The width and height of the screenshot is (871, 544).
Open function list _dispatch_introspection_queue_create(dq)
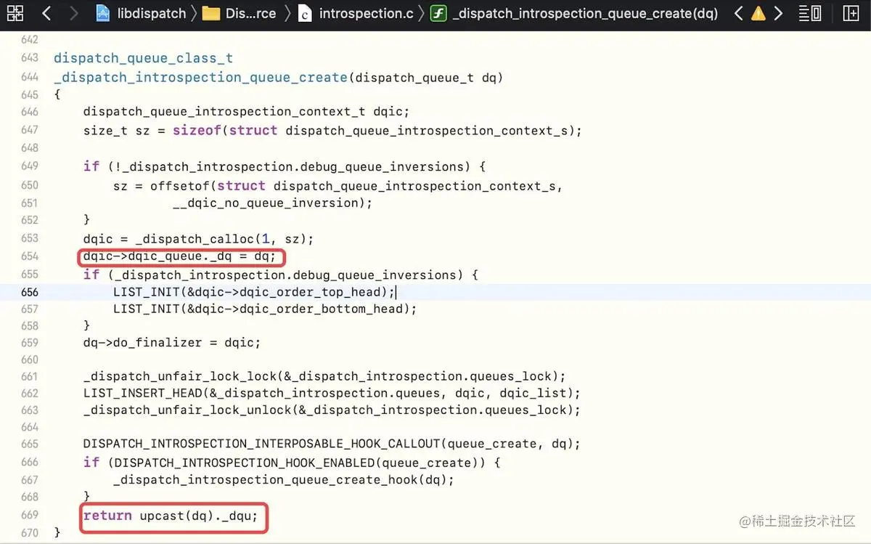(584, 14)
